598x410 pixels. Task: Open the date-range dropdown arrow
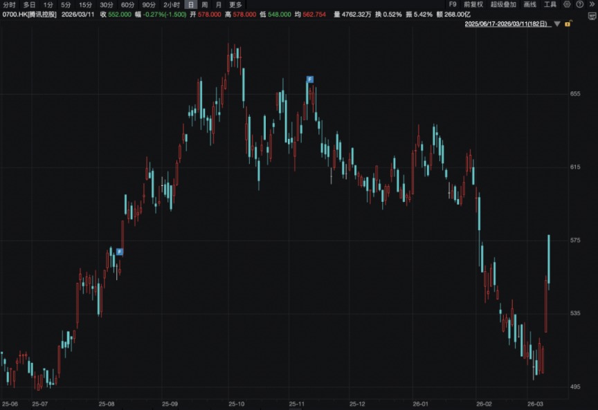(x=557, y=24)
